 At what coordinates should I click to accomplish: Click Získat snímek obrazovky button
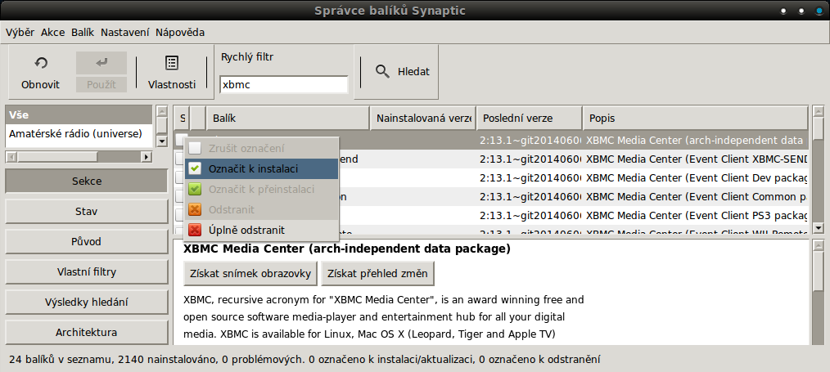[x=250, y=274]
